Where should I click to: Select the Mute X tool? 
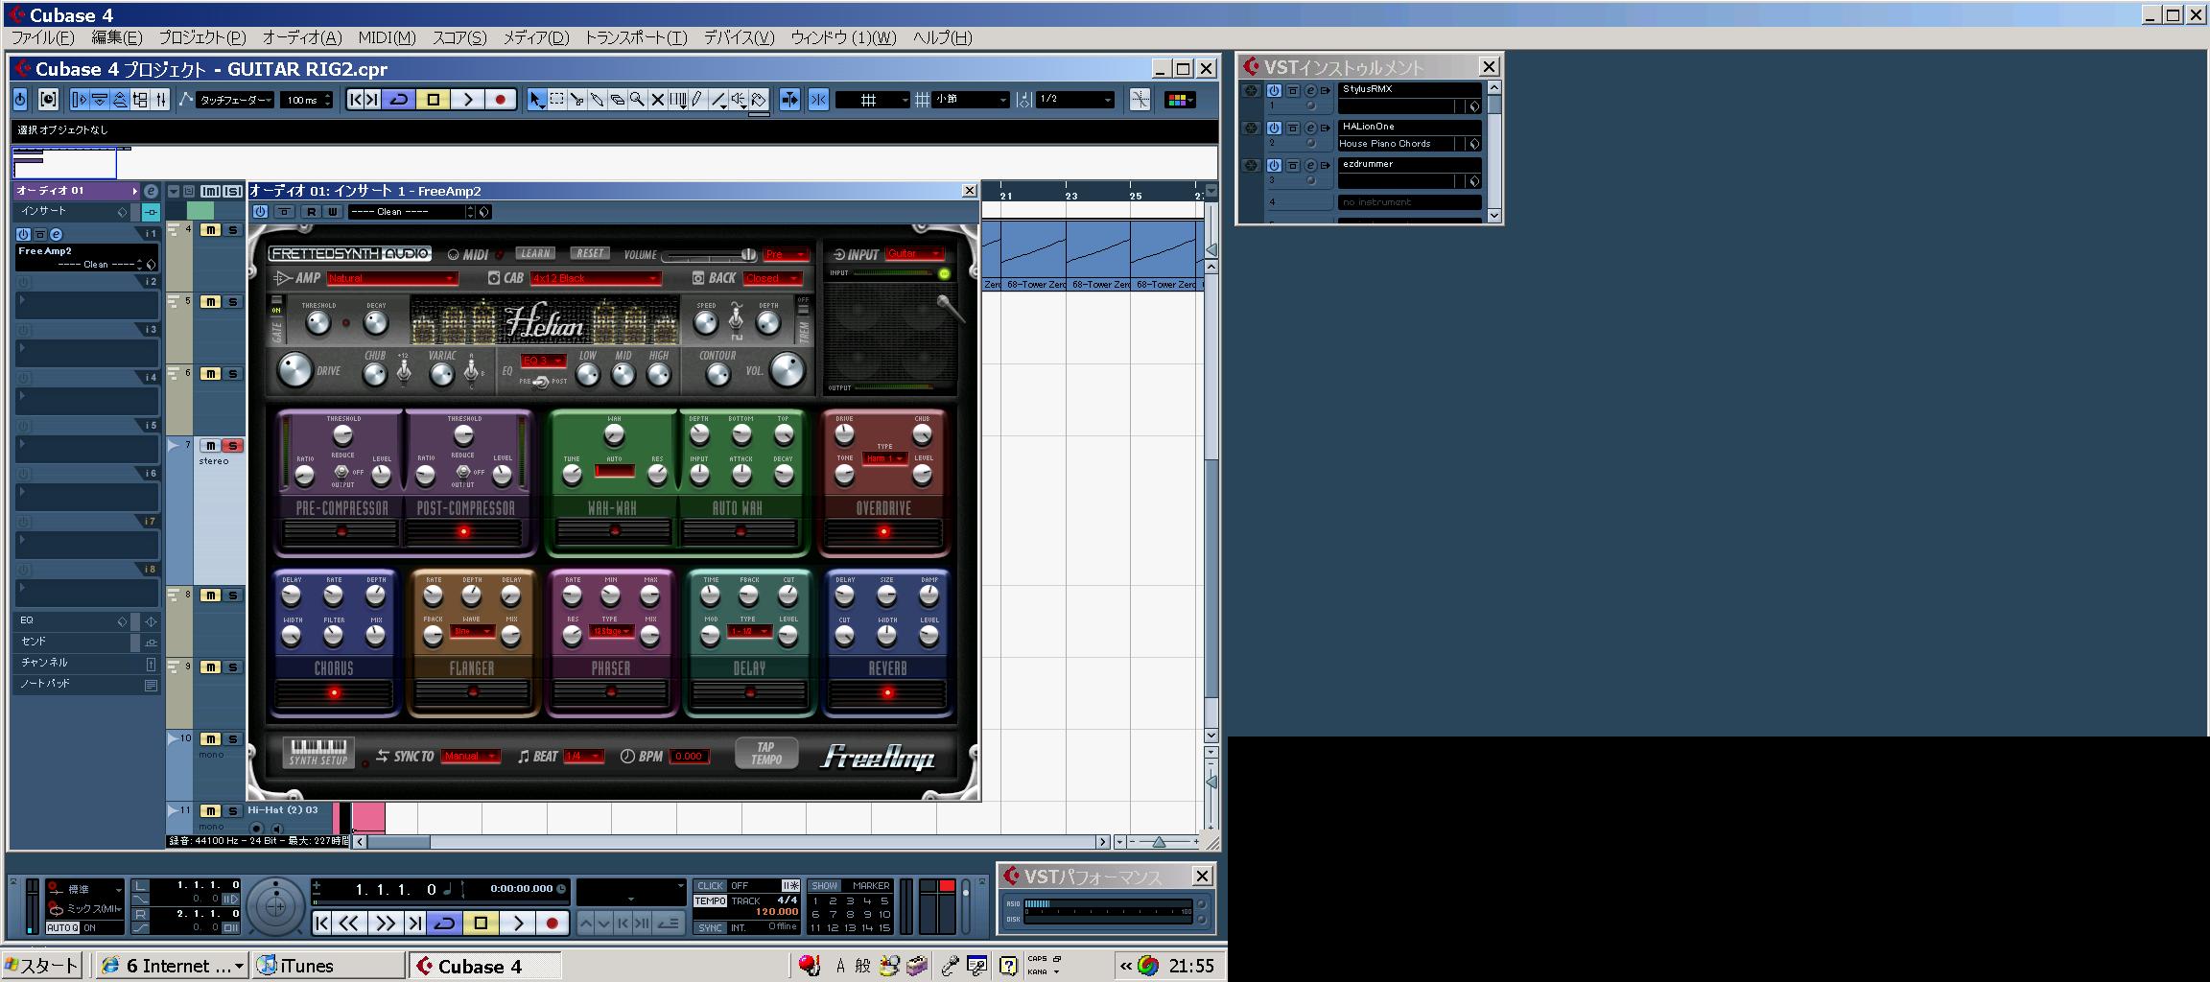[657, 99]
